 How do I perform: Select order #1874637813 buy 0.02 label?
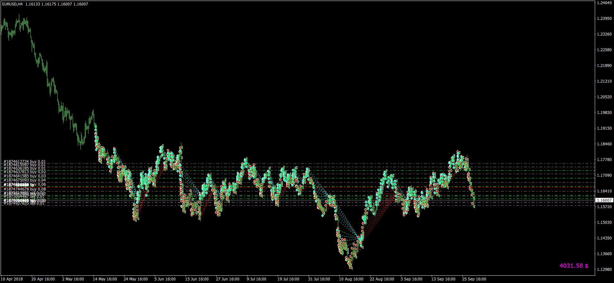tap(25, 172)
